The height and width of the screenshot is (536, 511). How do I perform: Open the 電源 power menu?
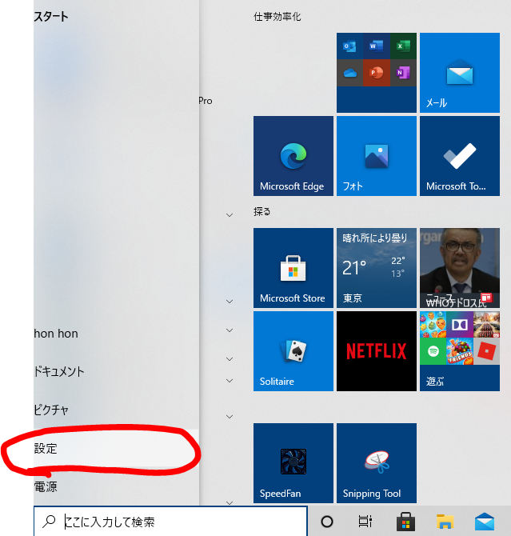(116, 486)
